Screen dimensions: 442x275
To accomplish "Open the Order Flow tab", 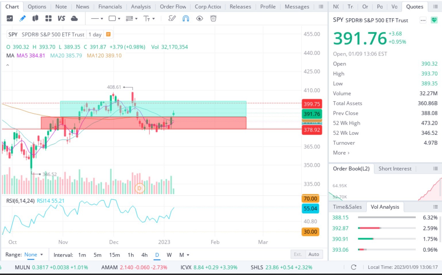I will coord(173,7).
